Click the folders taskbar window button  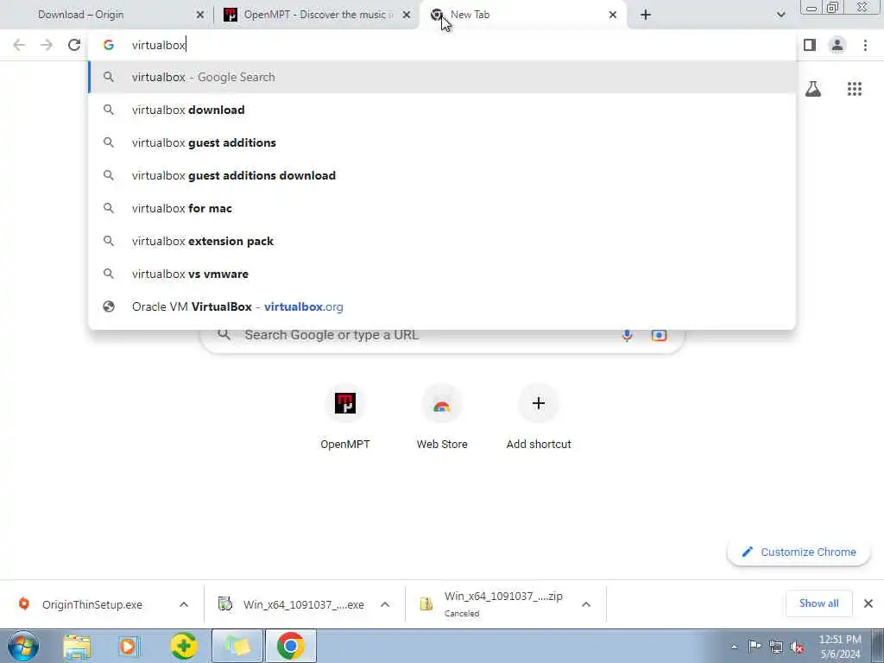pos(237,646)
